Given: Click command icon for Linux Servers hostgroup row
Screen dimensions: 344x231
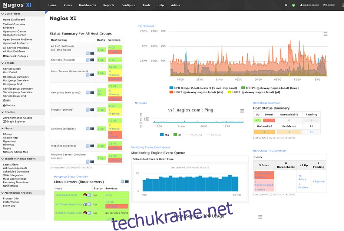Looking at the screenshot, I should tap(92, 75).
